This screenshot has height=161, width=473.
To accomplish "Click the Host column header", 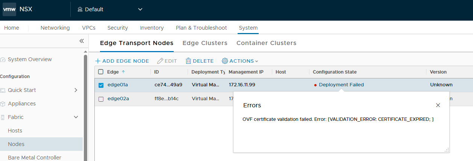I will coord(281,72).
